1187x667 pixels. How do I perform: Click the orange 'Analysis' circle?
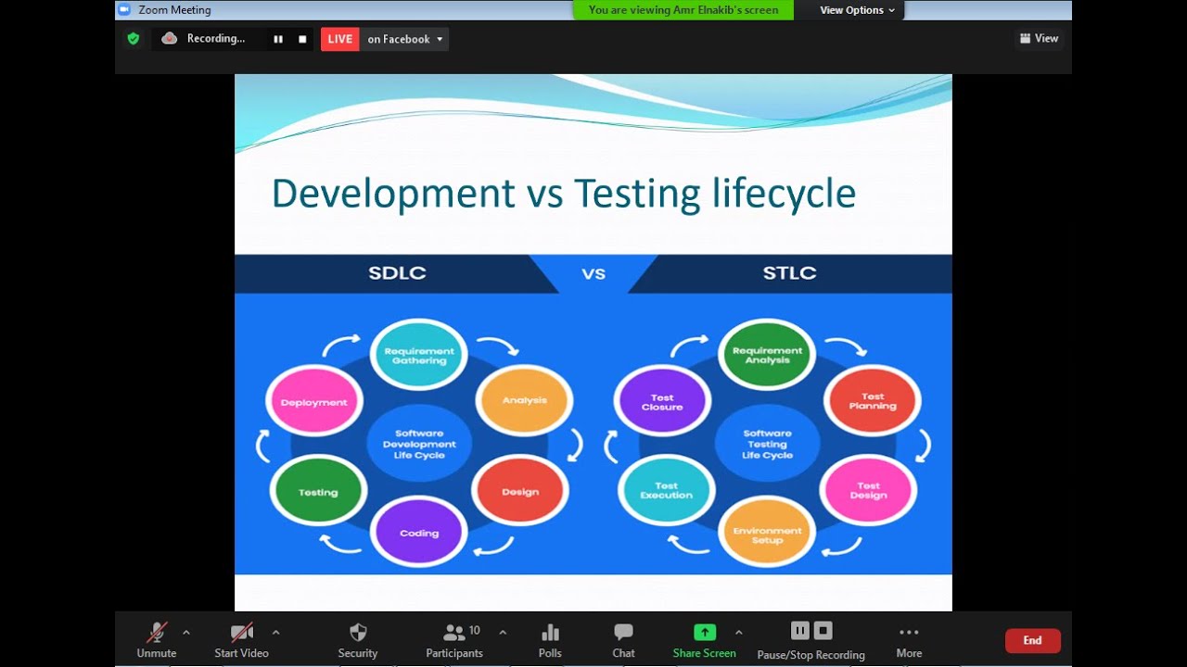pyautogui.click(x=525, y=401)
